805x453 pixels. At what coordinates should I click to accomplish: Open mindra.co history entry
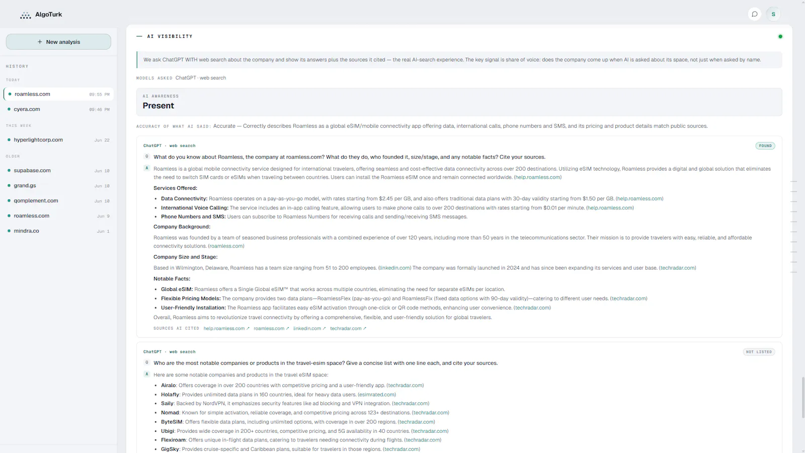58,231
